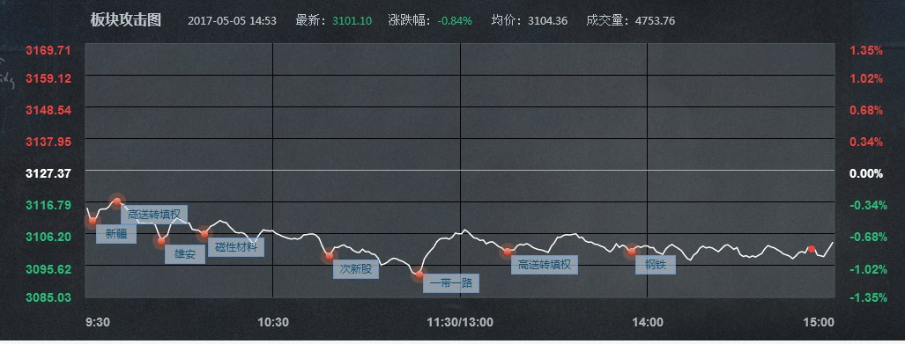The image size is (905, 344).
Task: Click the current-time red dot near 15:00
Action: pos(812,249)
